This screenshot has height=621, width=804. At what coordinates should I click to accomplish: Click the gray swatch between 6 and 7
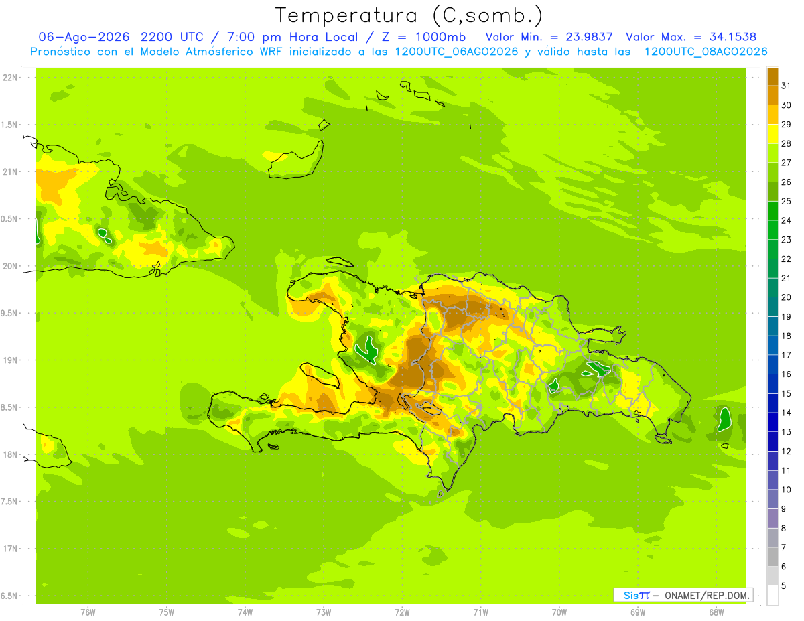click(773, 557)
